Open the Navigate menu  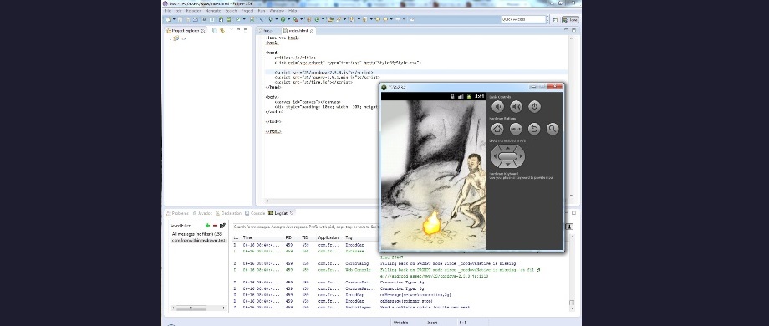point(213,10)
